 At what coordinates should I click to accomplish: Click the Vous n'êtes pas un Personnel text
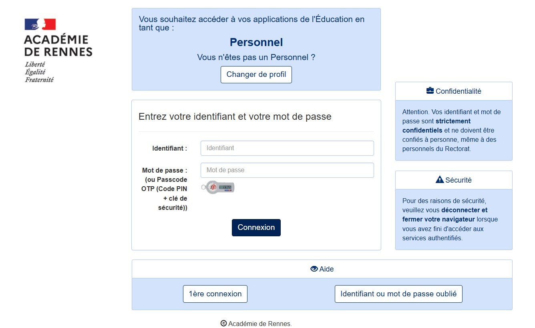[256, 57]
